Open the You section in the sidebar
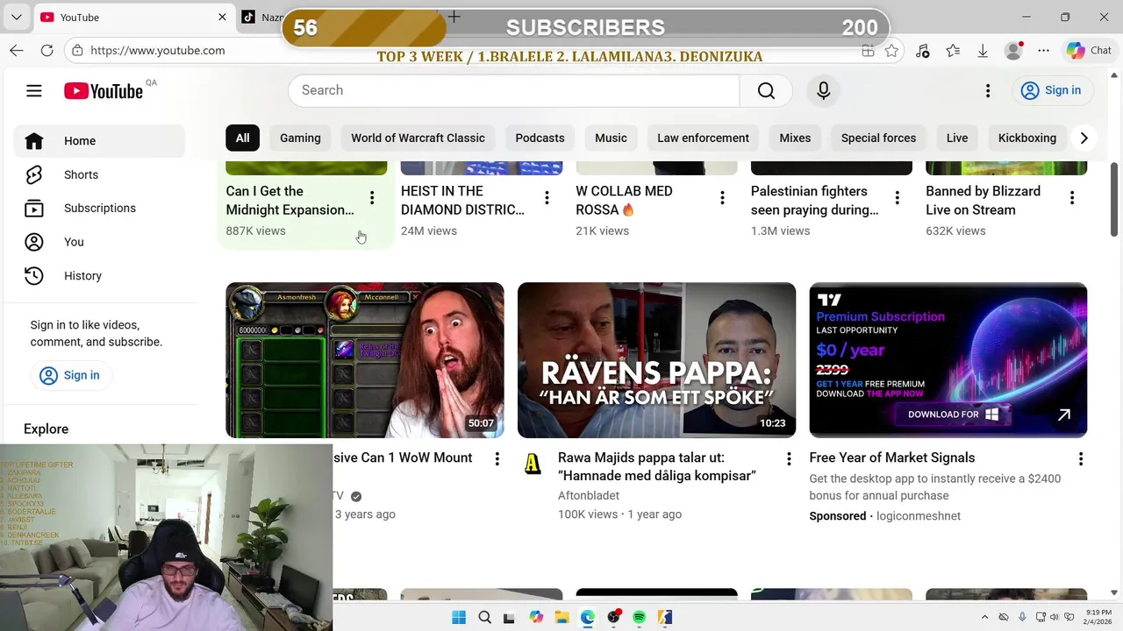 pyautogui.click(x=99, y=242)
